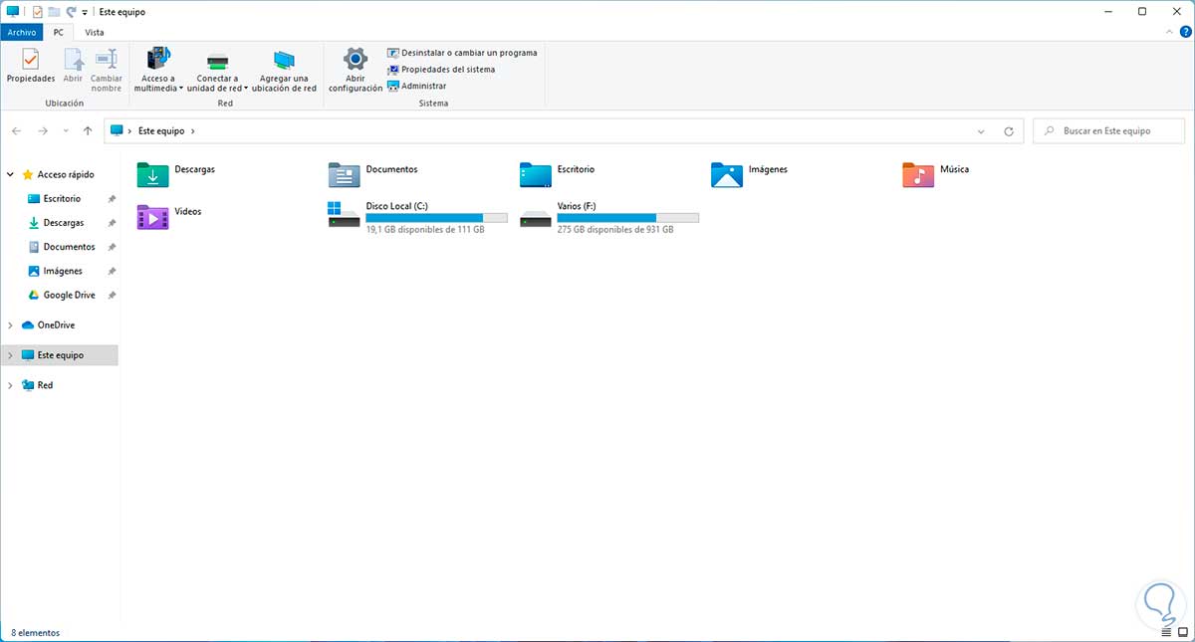Expand the OneDrive tree node
The image size is (1195, 642).
[x=10, y=325]
